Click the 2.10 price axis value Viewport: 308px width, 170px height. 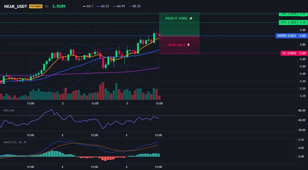pyautogui.click(x=303, y=96)
